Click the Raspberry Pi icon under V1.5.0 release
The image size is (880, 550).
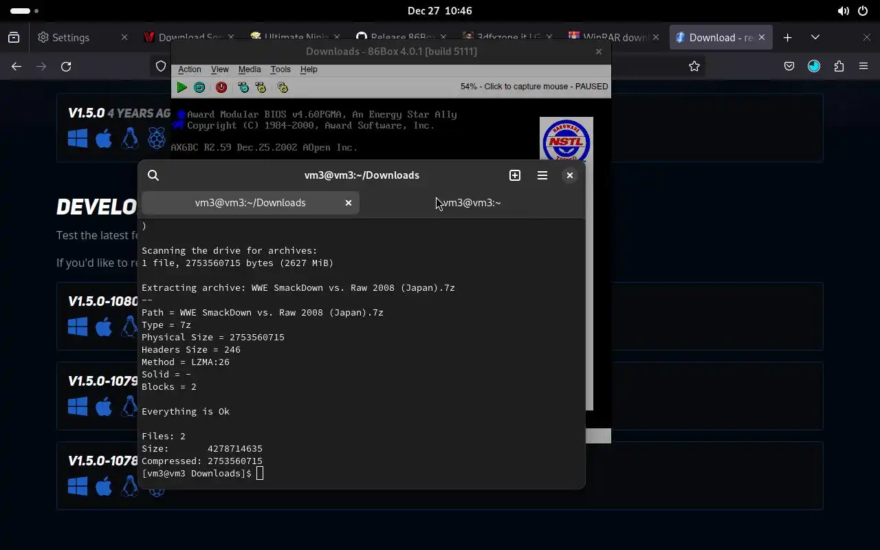pos(157,139)
